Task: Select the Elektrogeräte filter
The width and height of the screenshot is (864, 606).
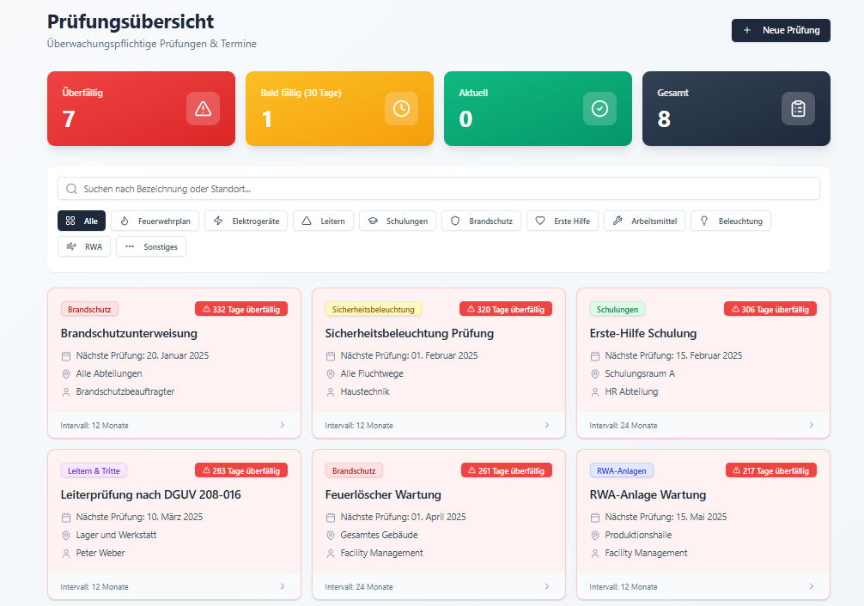Action: pos(248,220)
